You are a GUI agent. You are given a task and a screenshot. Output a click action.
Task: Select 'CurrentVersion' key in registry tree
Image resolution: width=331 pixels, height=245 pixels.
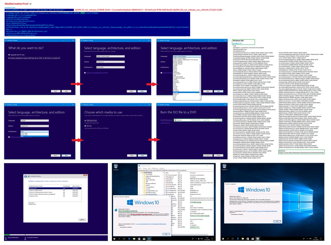[x=148, y=172]
